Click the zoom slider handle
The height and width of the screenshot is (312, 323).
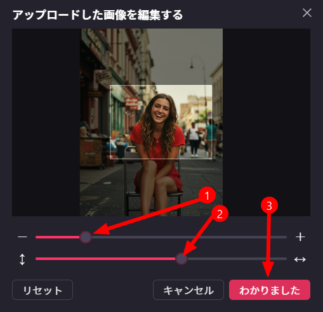86,237
